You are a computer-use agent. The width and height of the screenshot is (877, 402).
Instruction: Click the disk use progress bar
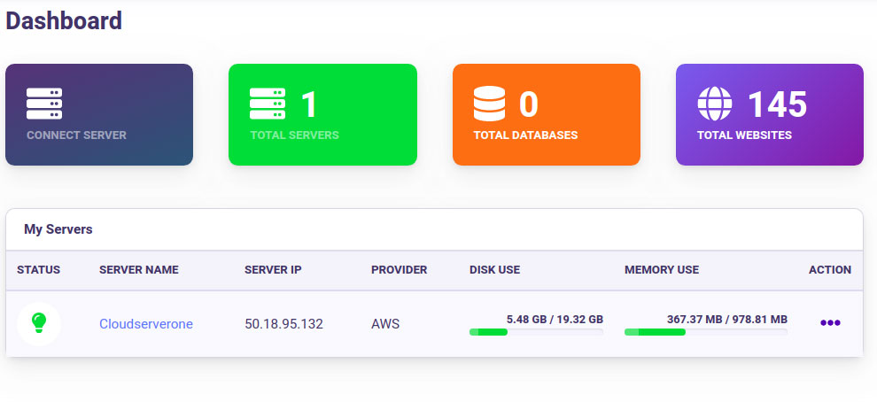(536, 332)
